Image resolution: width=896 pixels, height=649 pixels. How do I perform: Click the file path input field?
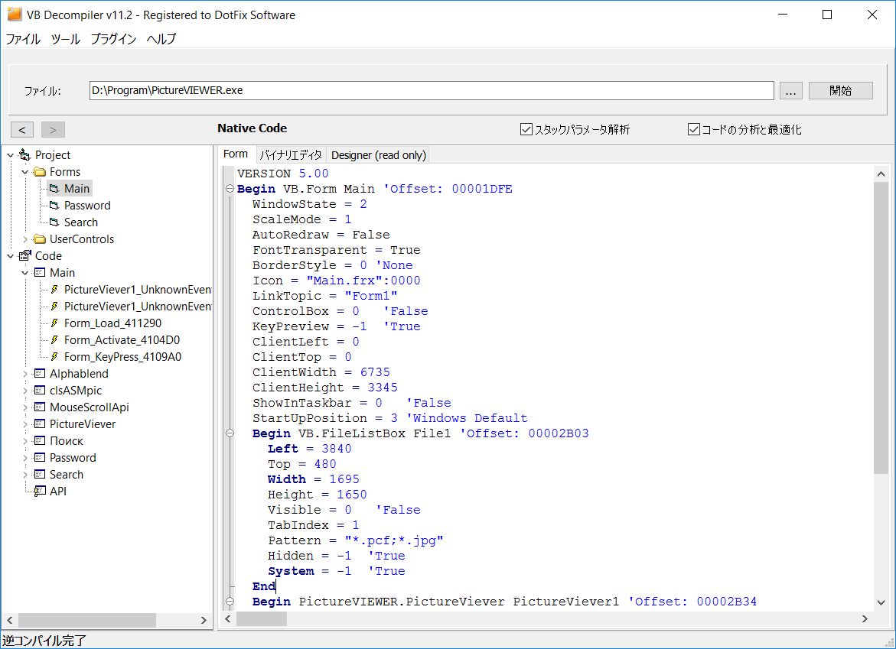(x=432, y=91)
